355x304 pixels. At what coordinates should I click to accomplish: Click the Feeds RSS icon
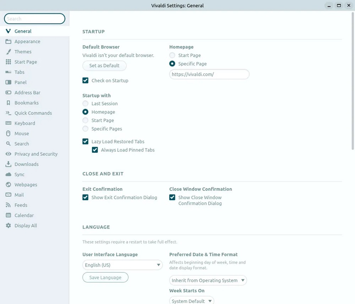[x=8, y=205]
